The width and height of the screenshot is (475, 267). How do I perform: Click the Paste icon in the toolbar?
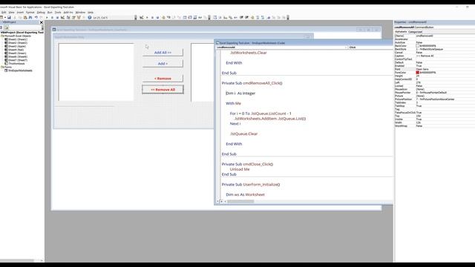(25, 18)
